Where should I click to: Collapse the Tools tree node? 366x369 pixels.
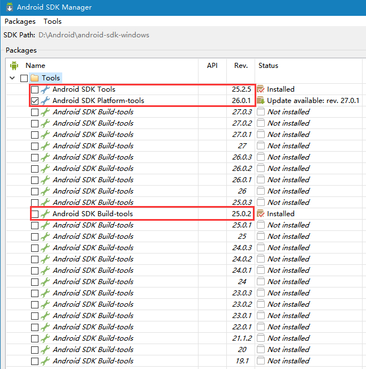tap(12, 78)
